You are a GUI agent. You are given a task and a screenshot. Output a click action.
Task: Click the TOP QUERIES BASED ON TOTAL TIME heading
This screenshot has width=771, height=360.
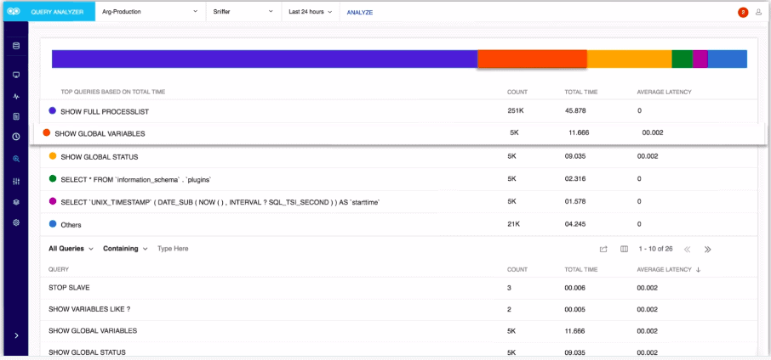click(113, 92)
